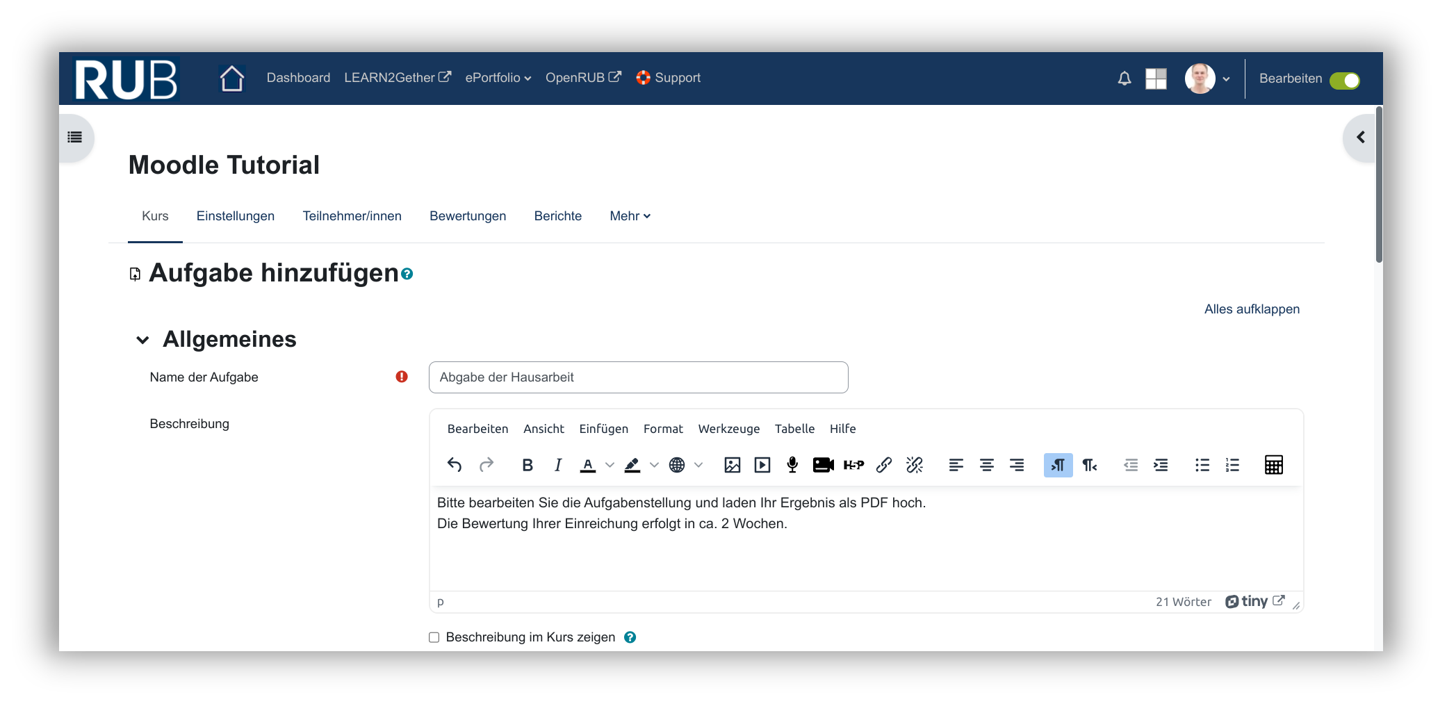Check the 'Beschreibung im Kurs zeigen' checkbox
This screenshot has width=1447, height=704.
click(434, 637)
